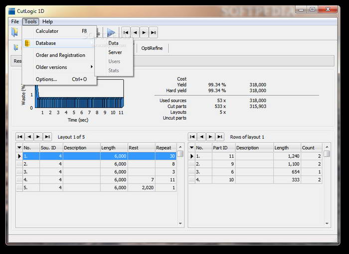
Task: Go to first record in top toolbar
Action: coord(126,32)
